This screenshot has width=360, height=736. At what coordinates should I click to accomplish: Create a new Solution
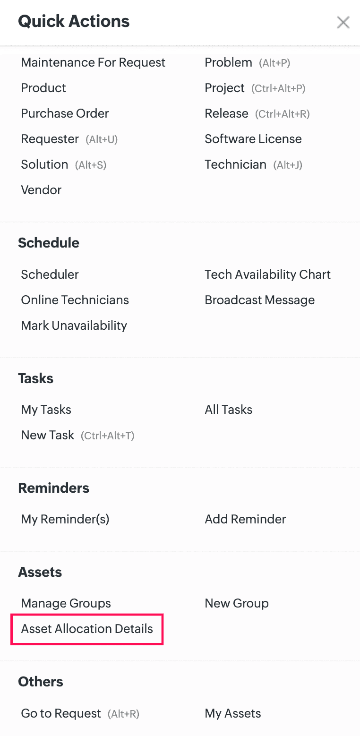[44, 165]
